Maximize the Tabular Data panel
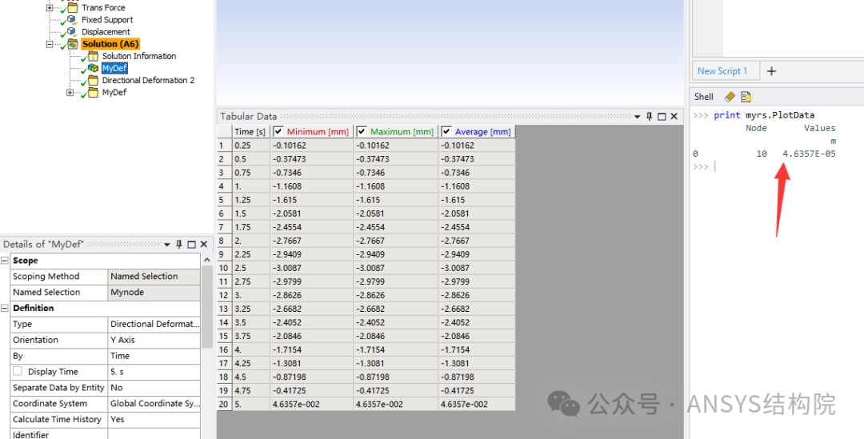 [x=662, y=116]
